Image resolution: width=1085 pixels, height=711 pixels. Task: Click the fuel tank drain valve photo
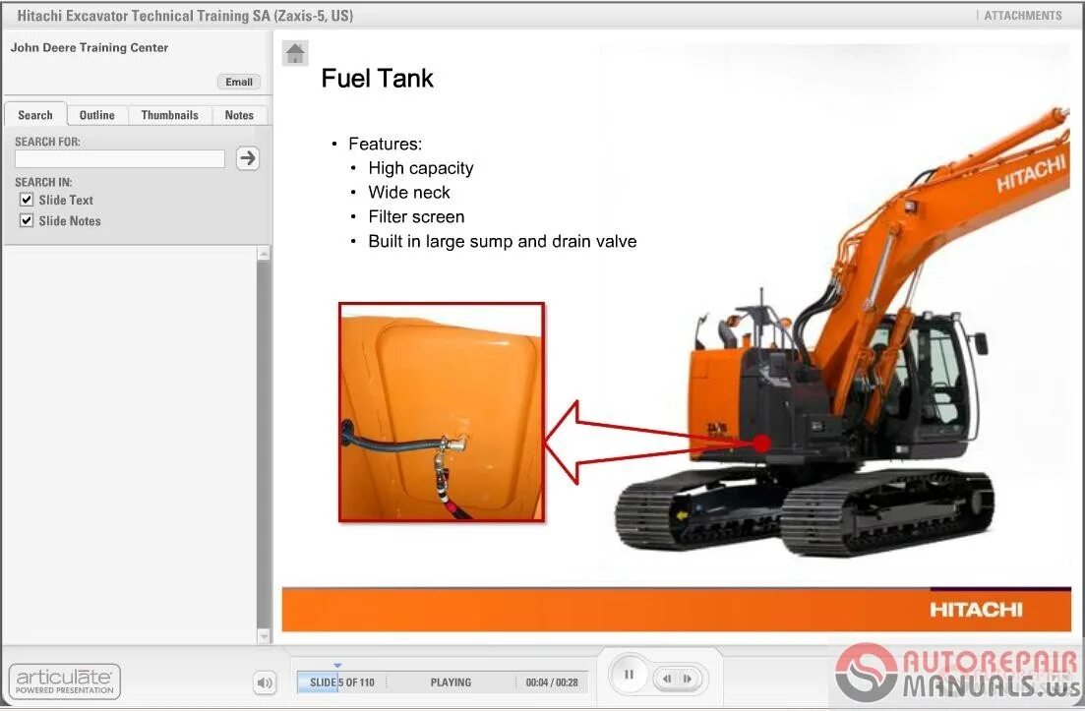(442, 412)
